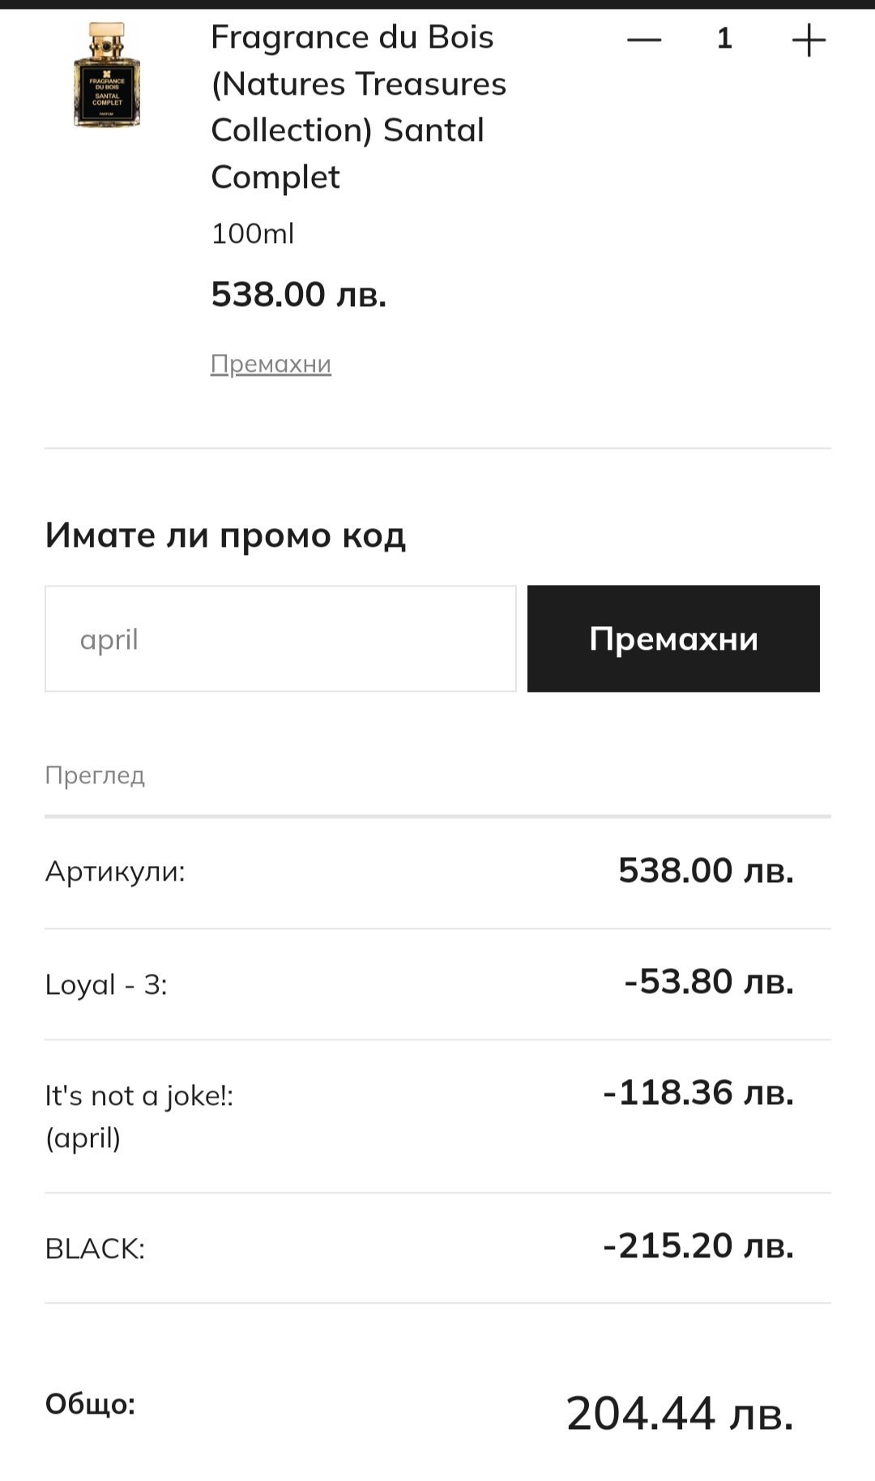Select the 100ml size label
Viewport: 875px width, 1481px height.
pyautogui.click(x=252, y=233)
